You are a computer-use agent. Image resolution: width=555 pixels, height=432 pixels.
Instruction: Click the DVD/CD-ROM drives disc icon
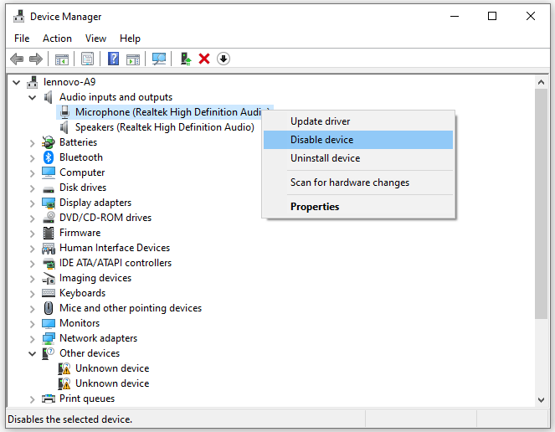[49, 218]
